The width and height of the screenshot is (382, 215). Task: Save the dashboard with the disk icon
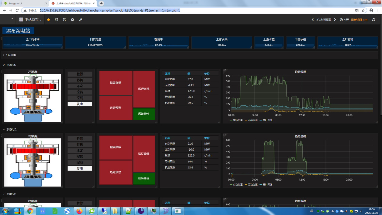pyautogui.click(x=65, y=20)
